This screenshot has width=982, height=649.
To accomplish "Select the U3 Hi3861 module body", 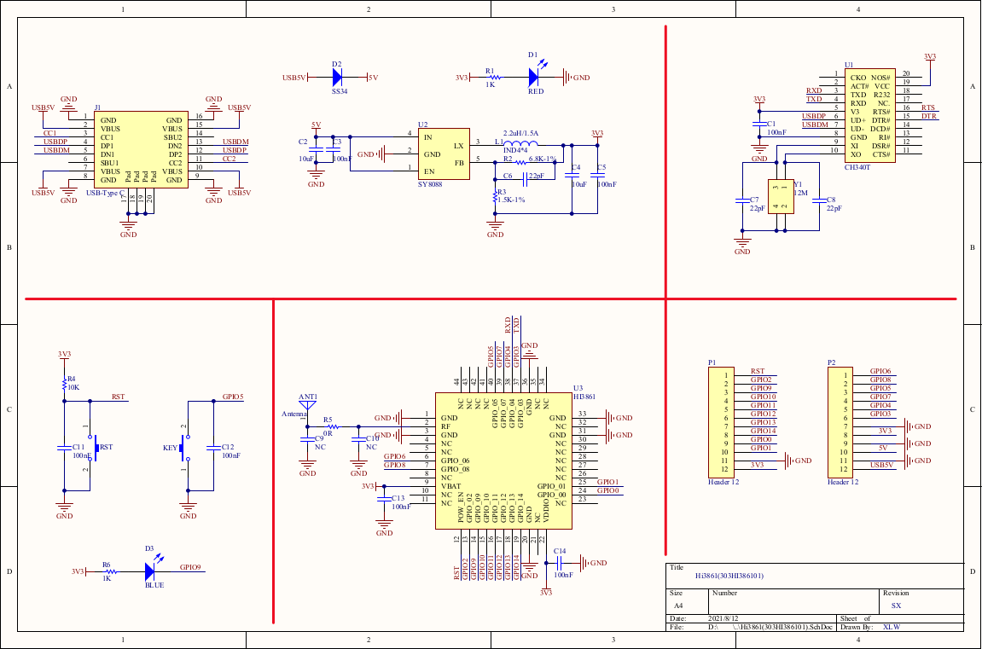I will 503,461.
